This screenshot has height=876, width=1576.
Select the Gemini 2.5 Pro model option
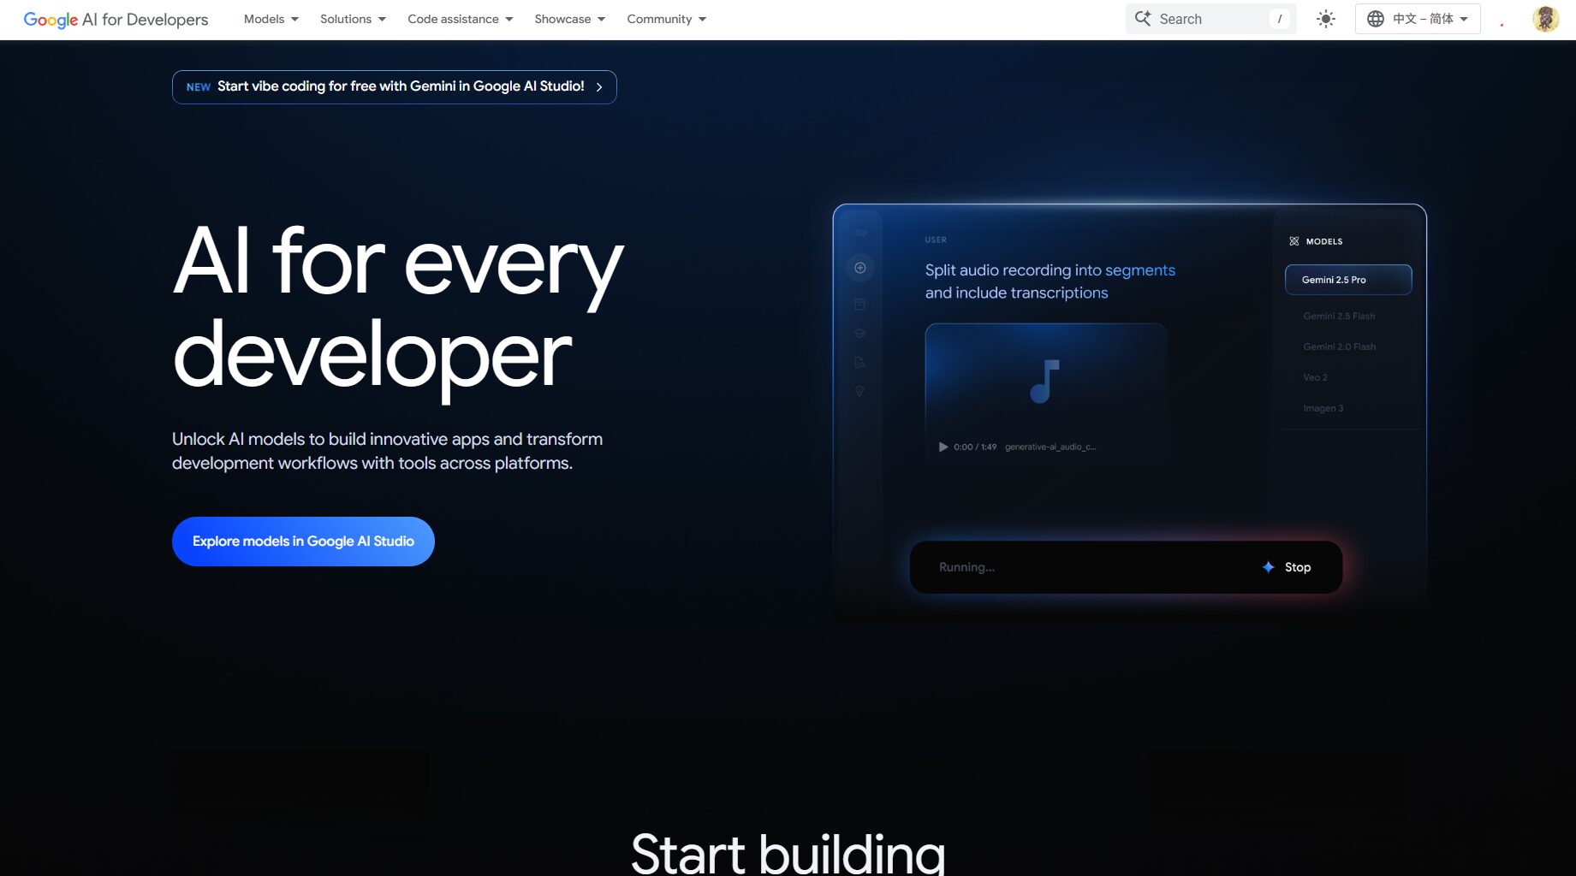point(1347,280)
